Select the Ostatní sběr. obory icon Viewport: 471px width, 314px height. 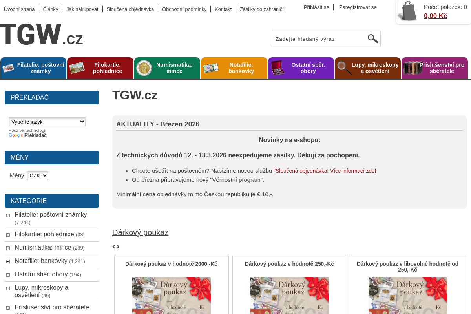coord(278,68)
